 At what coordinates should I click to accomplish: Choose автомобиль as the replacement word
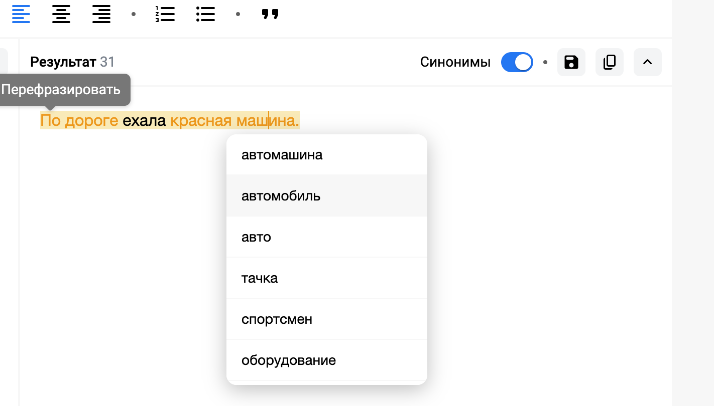[x=281, y=195]
